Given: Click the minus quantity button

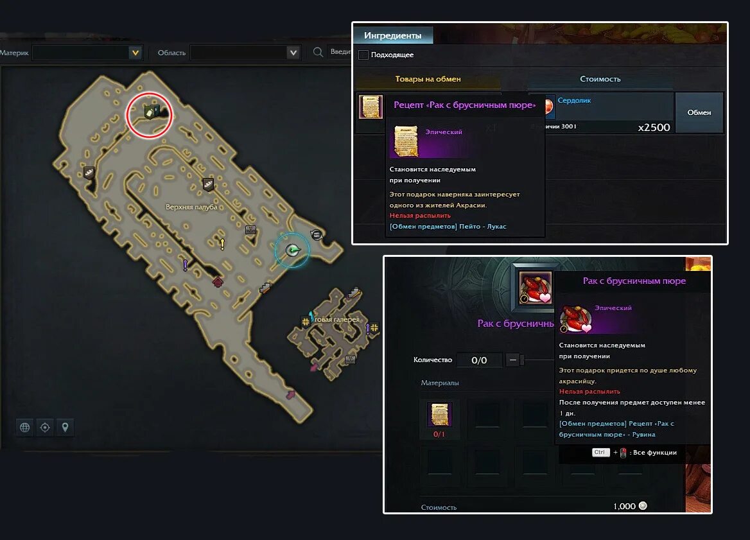Looking at the screenshot, I should tap(512, 360).
